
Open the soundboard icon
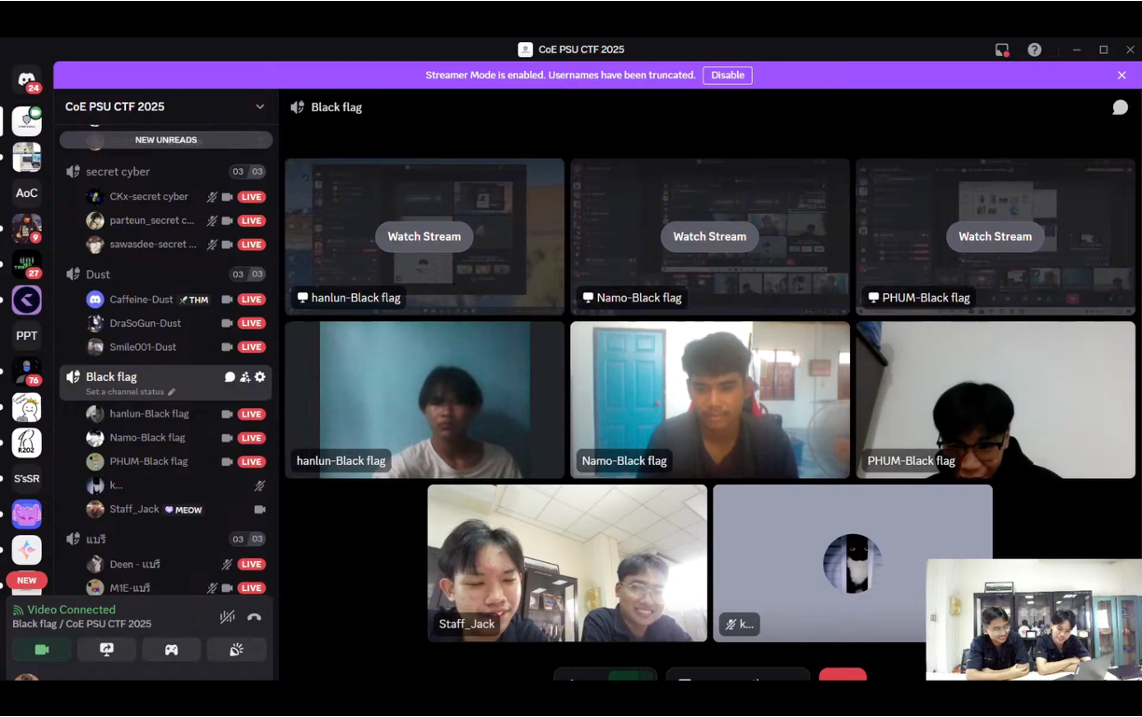(x=236, y=649)
